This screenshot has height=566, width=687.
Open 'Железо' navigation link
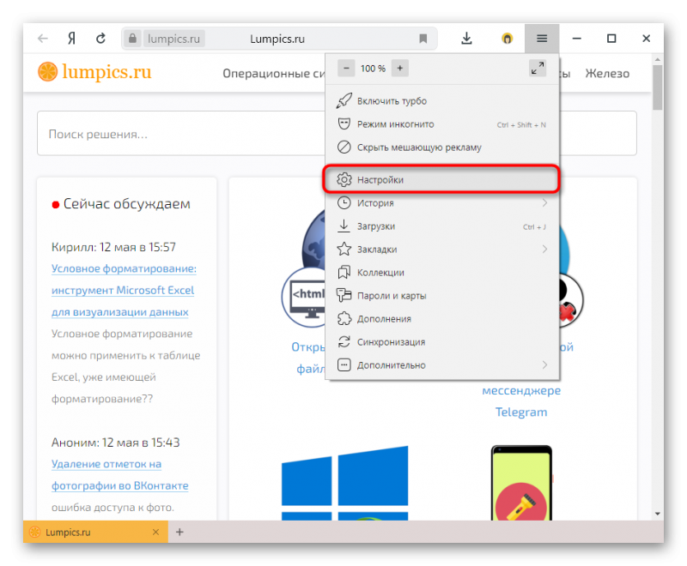tap(607, 74)
